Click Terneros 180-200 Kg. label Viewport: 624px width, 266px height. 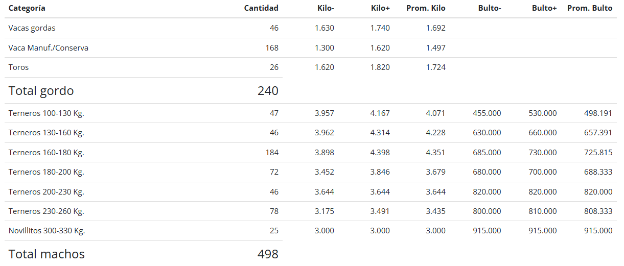click(x=47, y=172)
